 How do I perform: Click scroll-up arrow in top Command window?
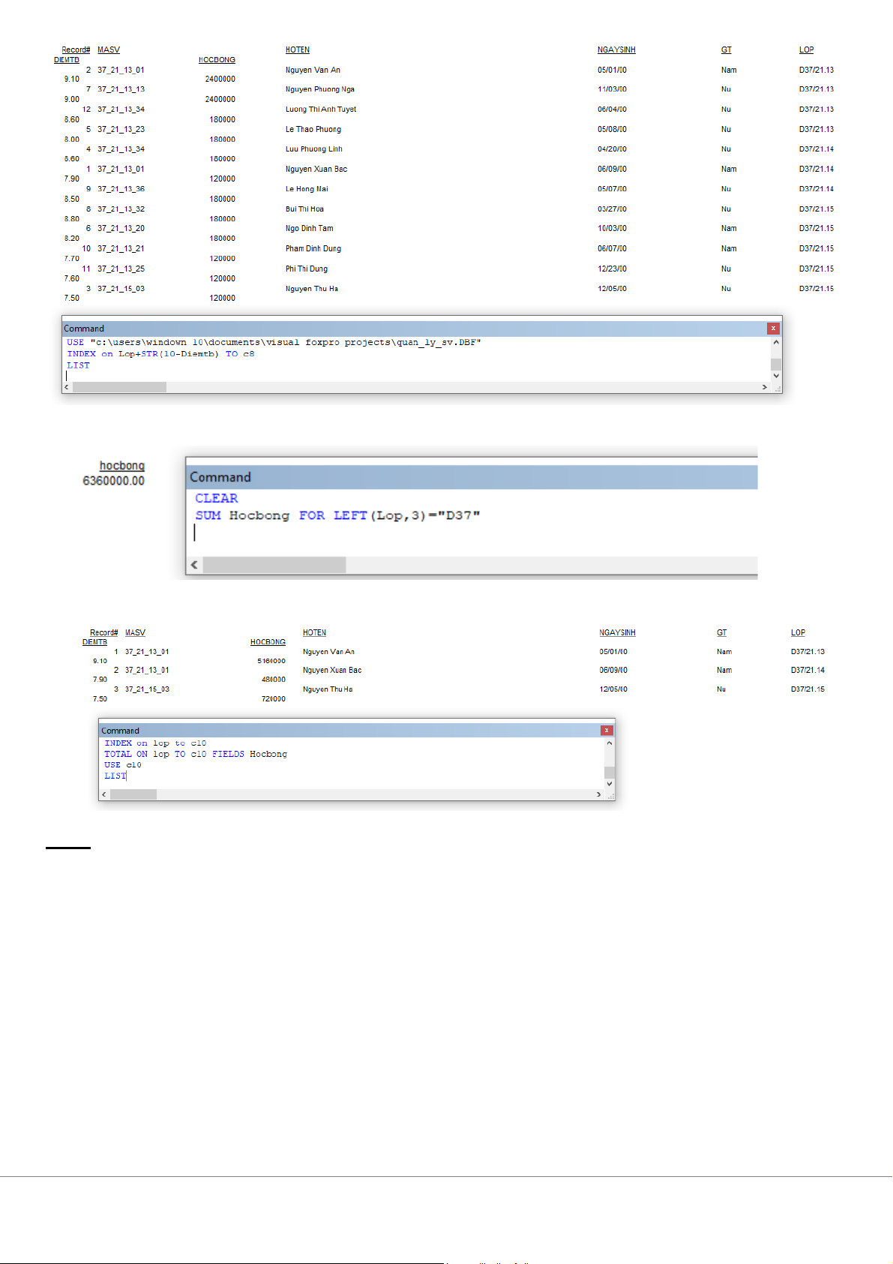coord(776,342)
